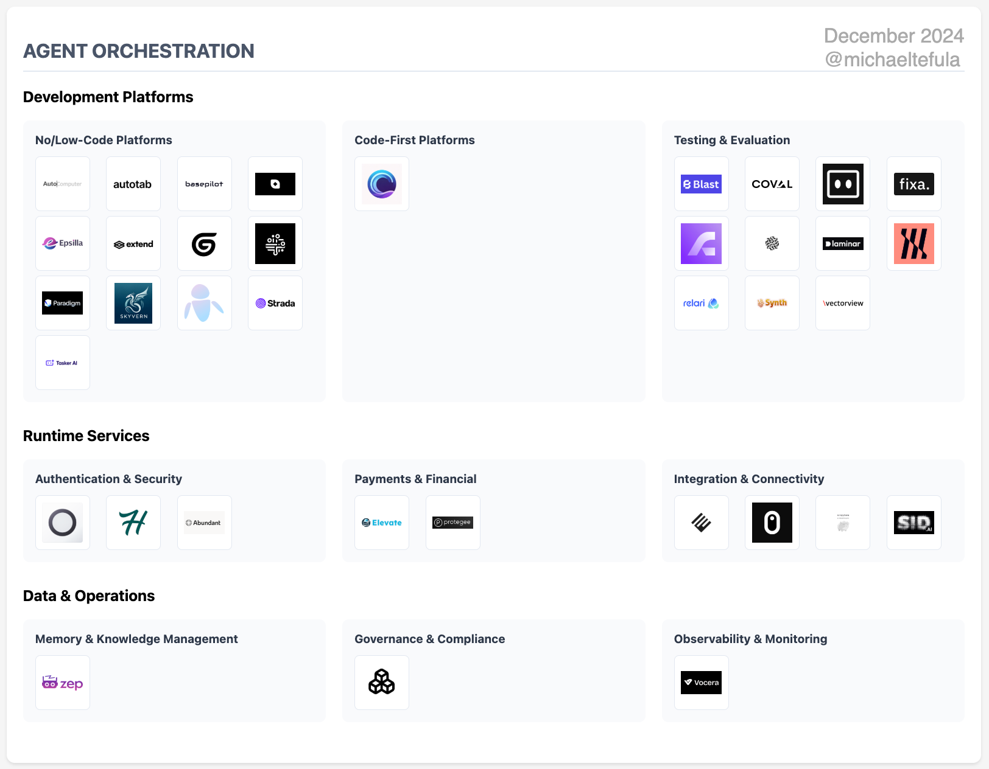Screen dimensions: 989x769
Task: Click the Skyvern dragon logo
Action: 133,303
